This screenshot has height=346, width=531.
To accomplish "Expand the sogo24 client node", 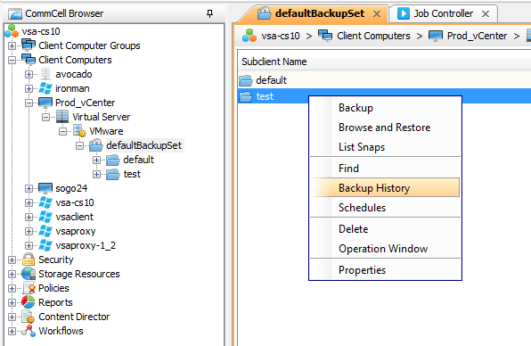I will pyautogui.click(x=29, y=188).
